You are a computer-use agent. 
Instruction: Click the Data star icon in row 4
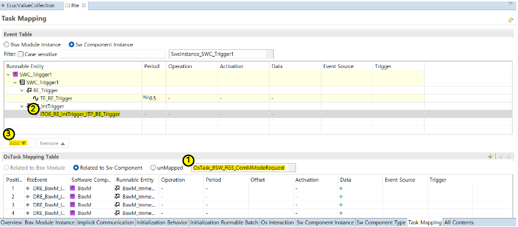341,213
